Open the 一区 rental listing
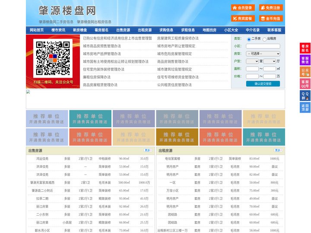 (x=172, y=183)
